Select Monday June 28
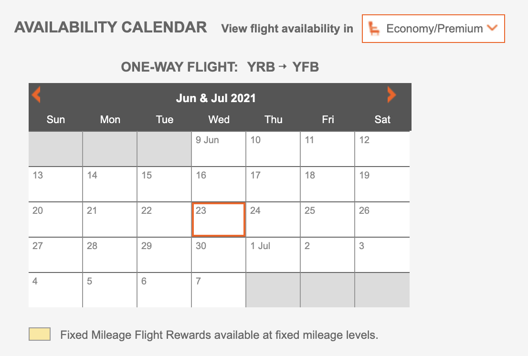Image resolution: width=528 pixels, height=356 pixels. click(110, 255)
